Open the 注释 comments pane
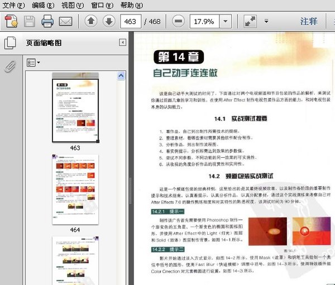 (309, 21)
